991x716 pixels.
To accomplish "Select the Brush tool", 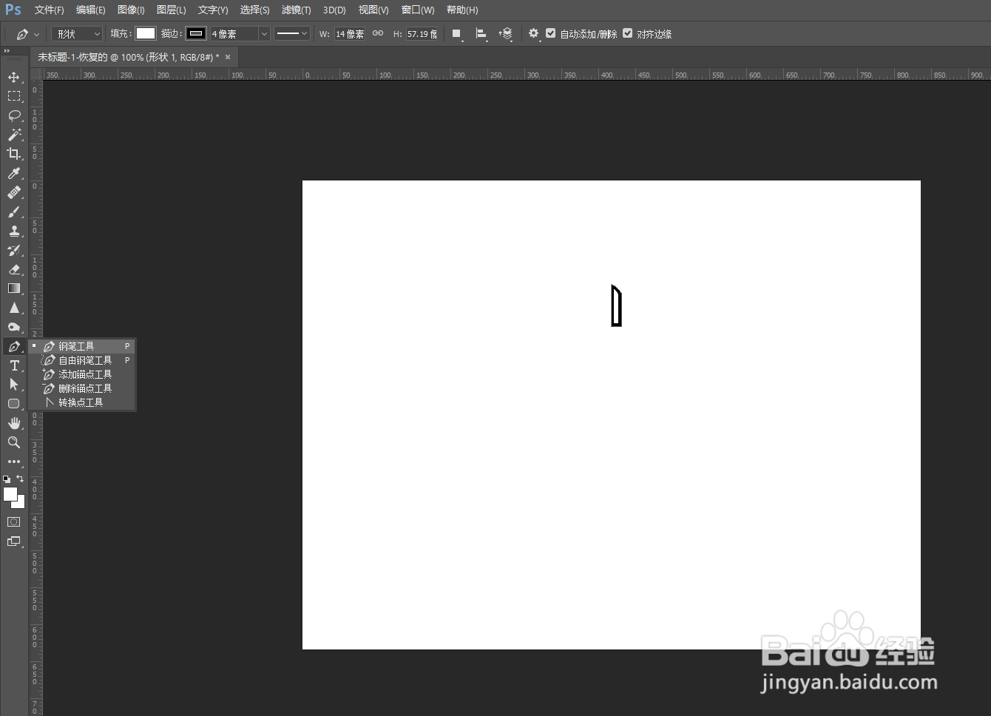I will point(14,212).
